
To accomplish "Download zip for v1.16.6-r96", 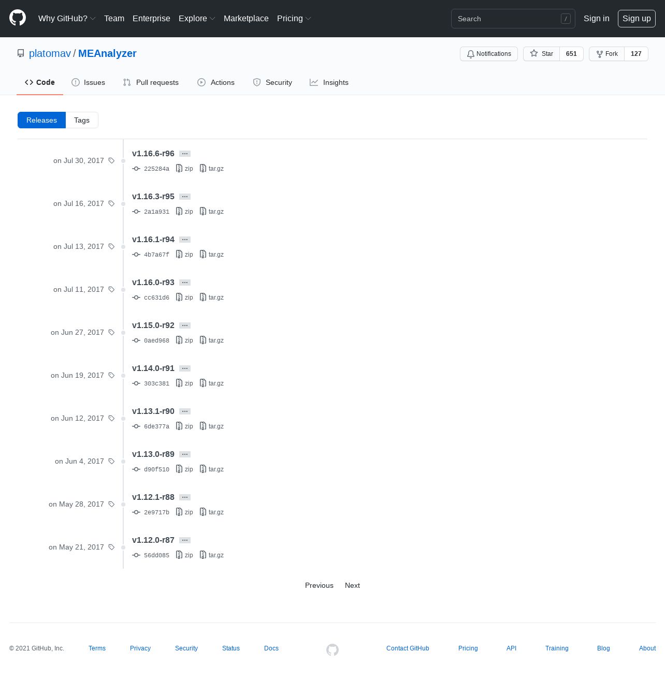I will [x=184, y=169].
